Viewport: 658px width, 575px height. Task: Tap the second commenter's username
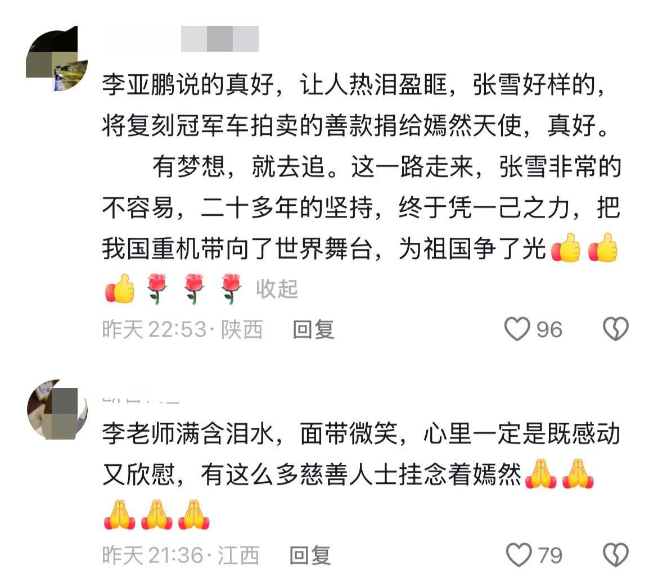pyautogui.click(x=141, y=401)
